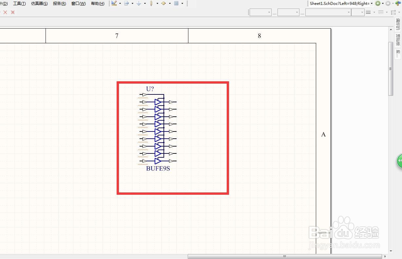Screen dimensions: 402x259
Task: Click the line width icon
Action: tap(368, 12)
